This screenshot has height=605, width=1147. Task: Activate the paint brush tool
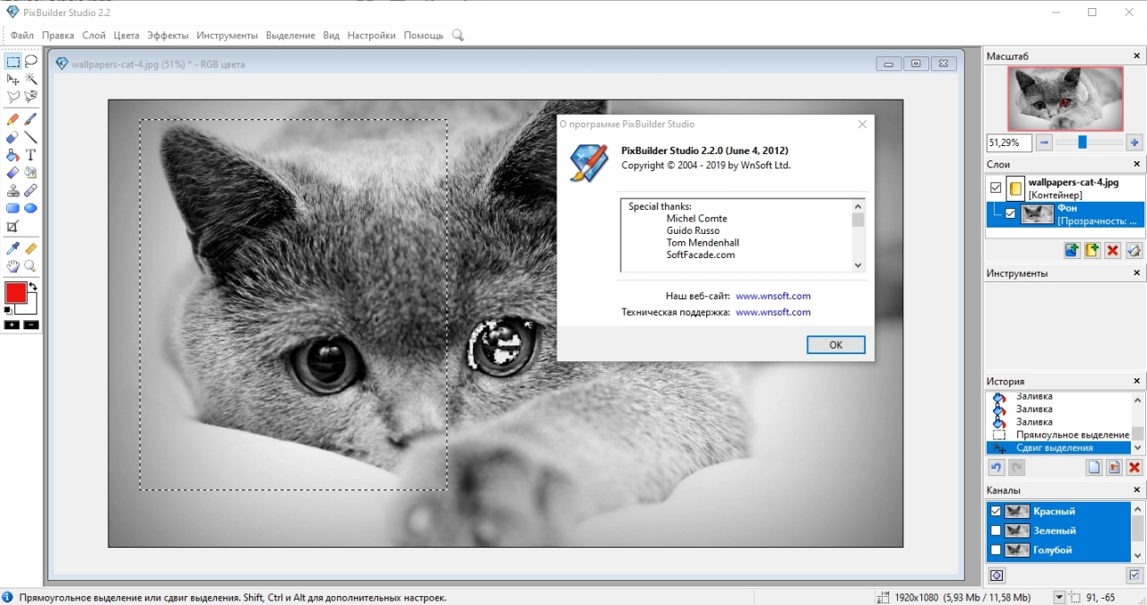click(x=30, y=119)
